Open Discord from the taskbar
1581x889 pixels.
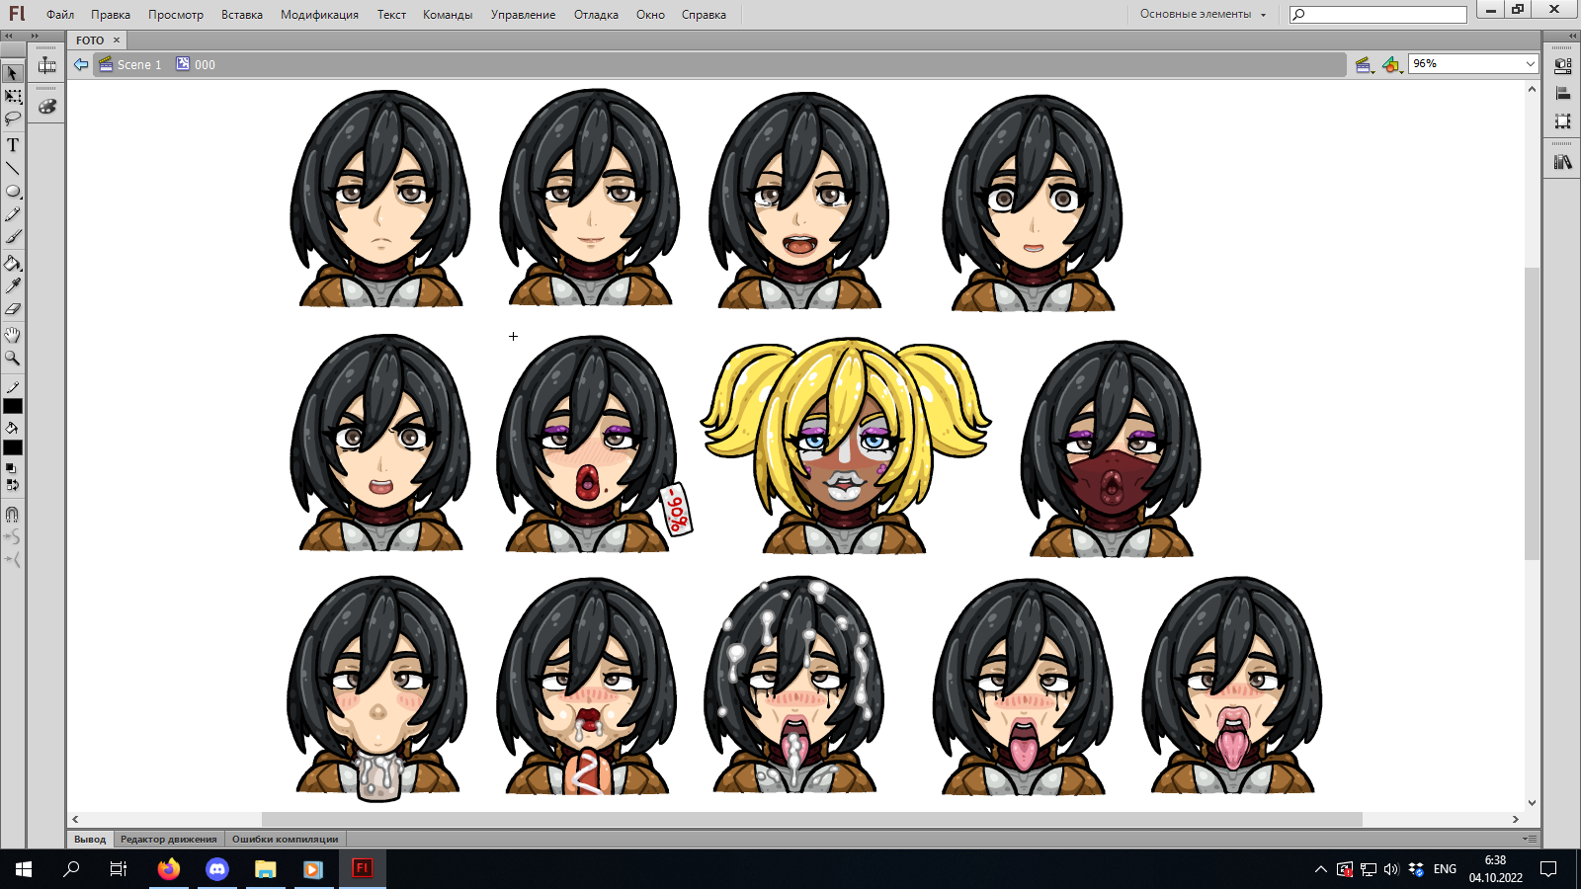[217, 869]
